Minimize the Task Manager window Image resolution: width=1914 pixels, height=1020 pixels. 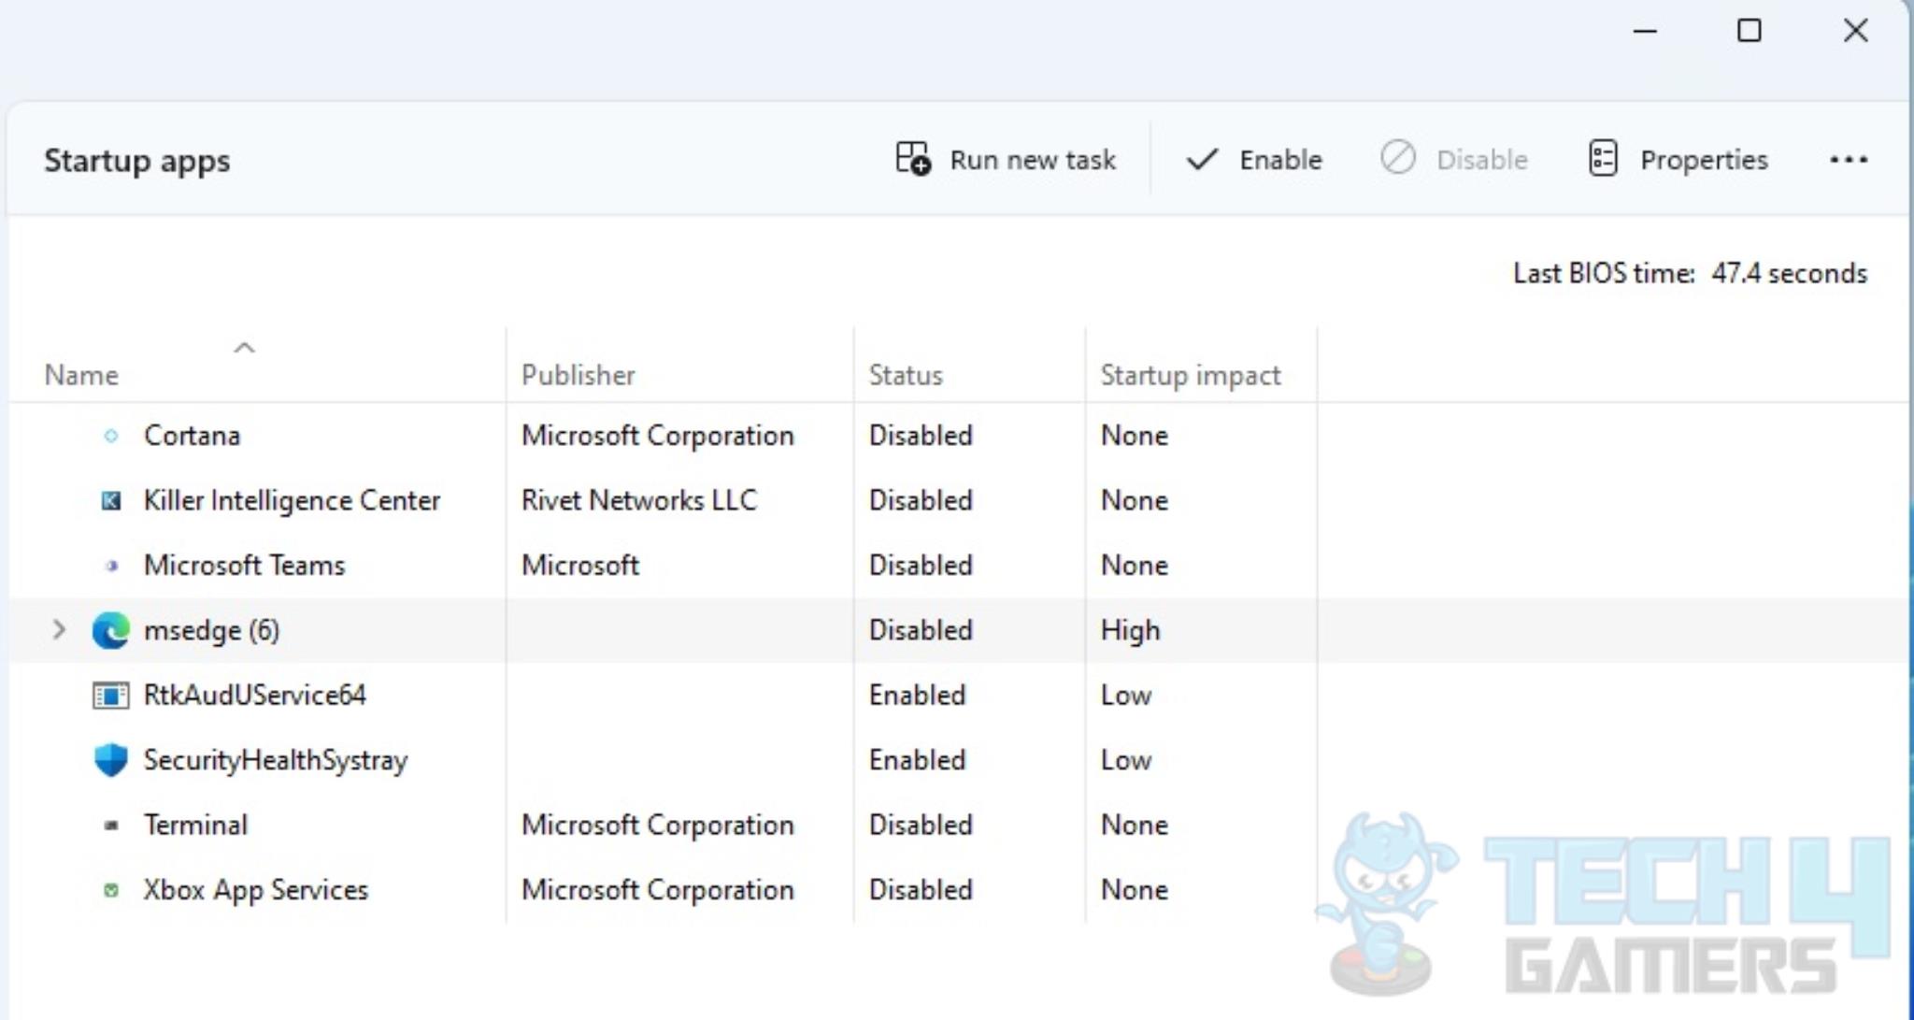[1645, 31]
